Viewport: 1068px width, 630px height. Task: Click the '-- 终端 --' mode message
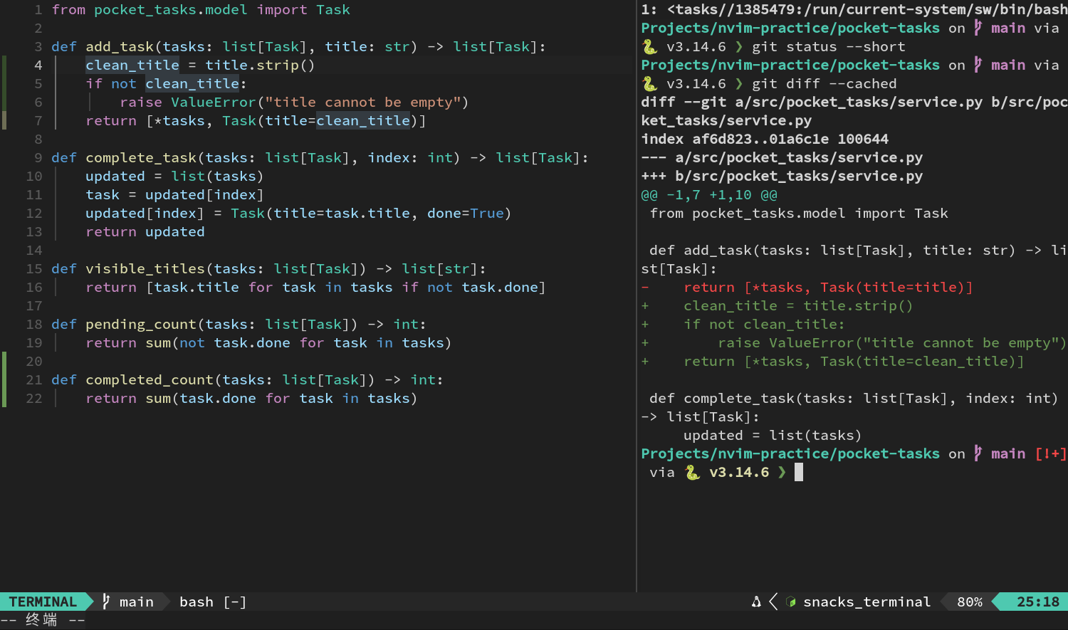[x=43, y=620]
